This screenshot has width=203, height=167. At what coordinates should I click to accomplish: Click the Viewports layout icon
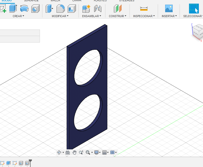click(112, 152)
